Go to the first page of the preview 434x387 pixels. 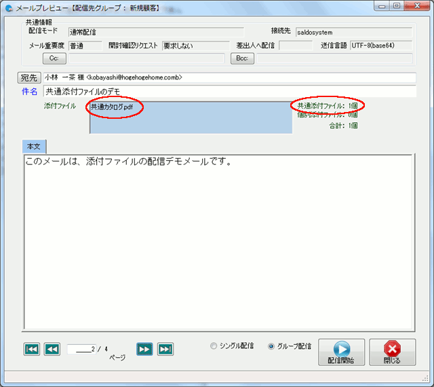(x=31, y=349)
